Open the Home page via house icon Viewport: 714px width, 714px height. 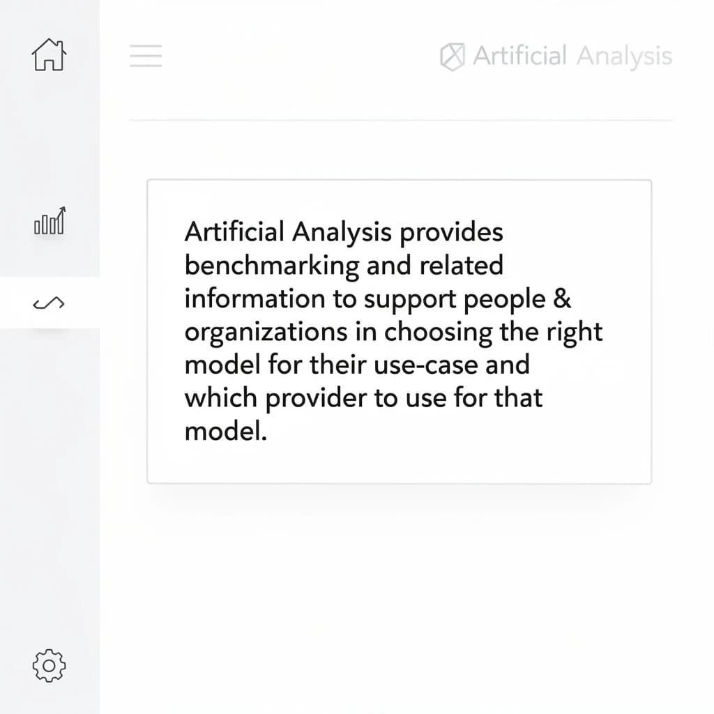click(48, 55)
